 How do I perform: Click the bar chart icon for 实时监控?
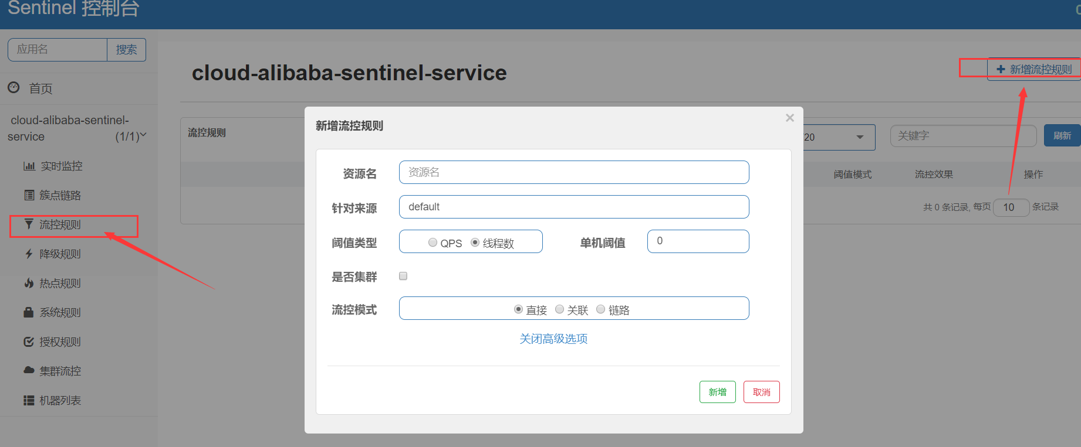coord(29,166)
